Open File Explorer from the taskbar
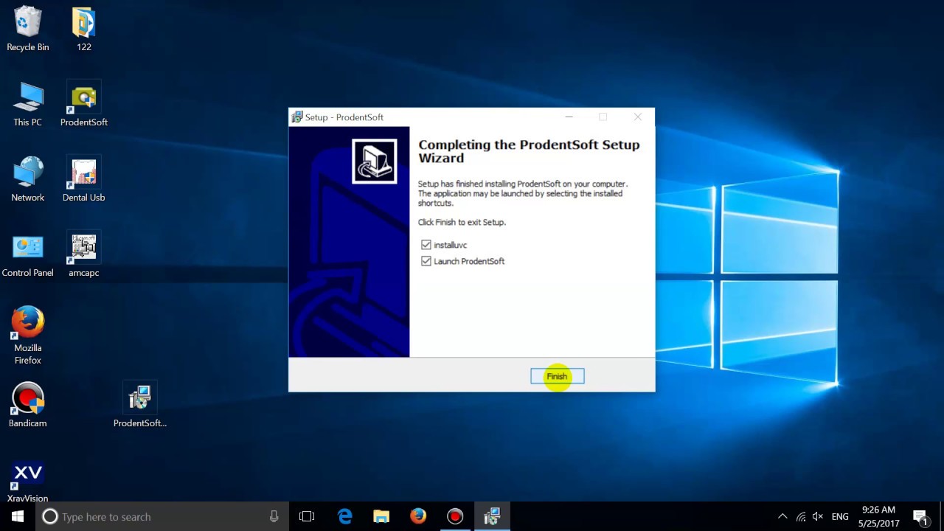Screen dimensions: 944x531 pyautogui.click(x=381, y=517)
